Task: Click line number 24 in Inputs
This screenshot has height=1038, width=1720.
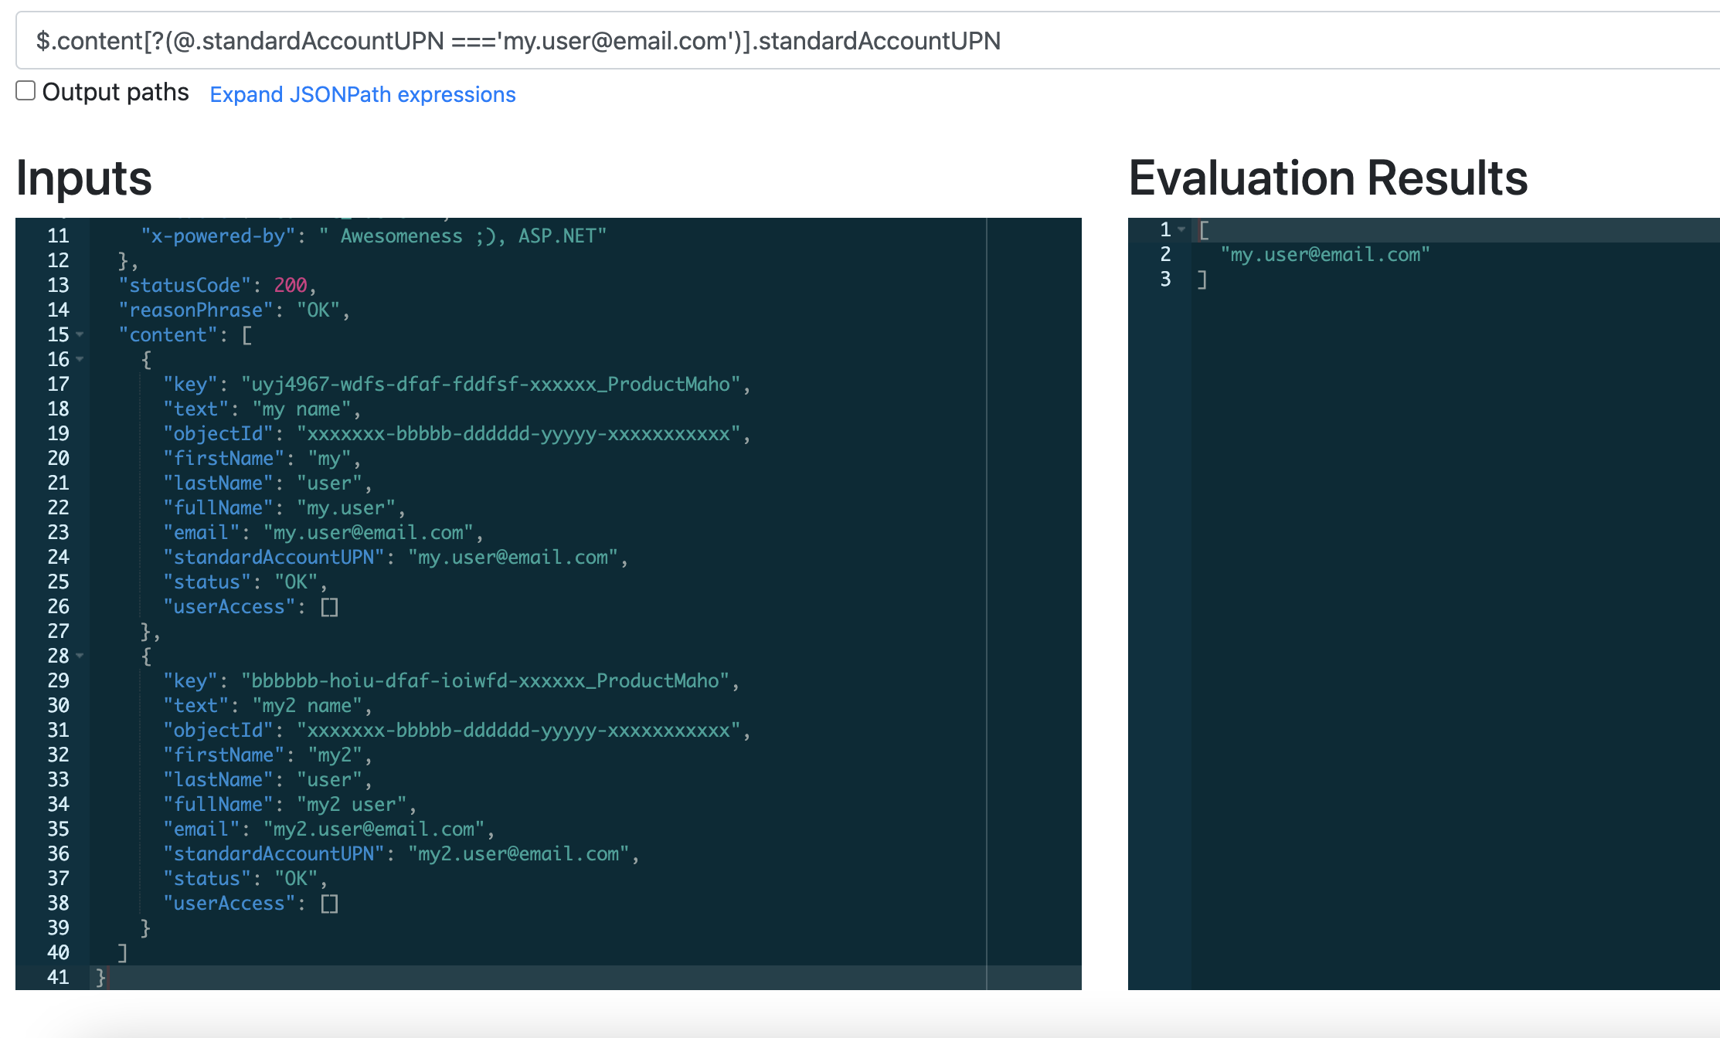Action: (57, 557)
